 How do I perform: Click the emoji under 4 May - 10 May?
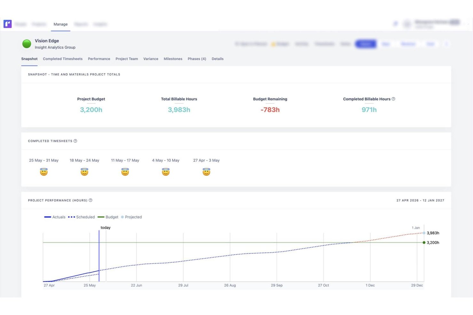point(166,172)
